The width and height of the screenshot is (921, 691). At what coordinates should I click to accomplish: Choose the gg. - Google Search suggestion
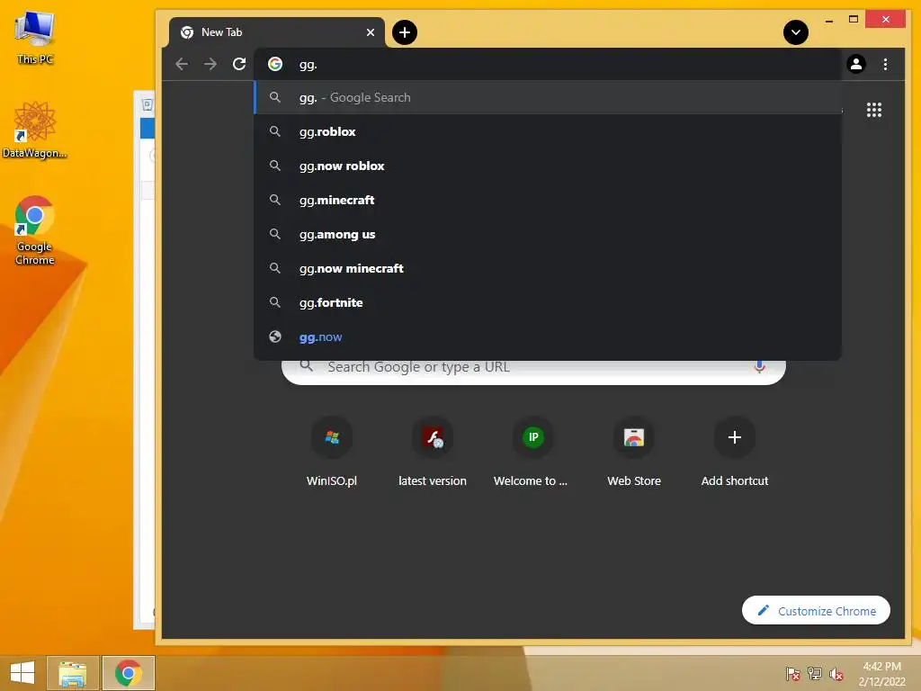point(548,97)
